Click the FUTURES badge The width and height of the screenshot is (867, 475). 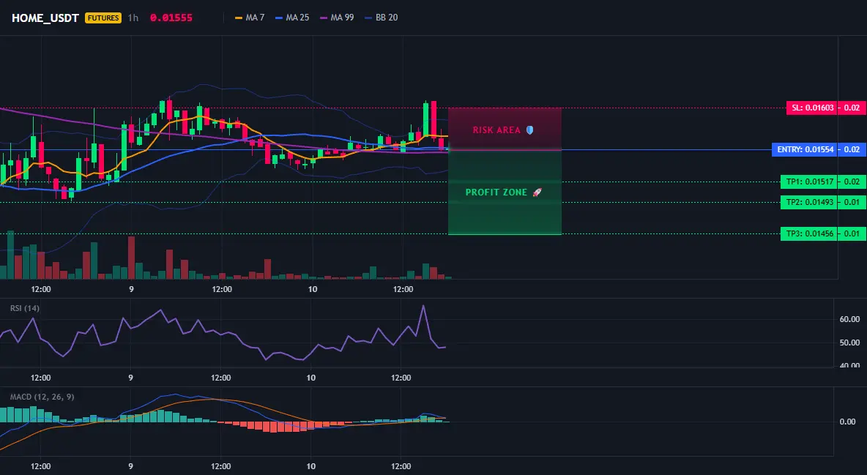tap(103, 18)
